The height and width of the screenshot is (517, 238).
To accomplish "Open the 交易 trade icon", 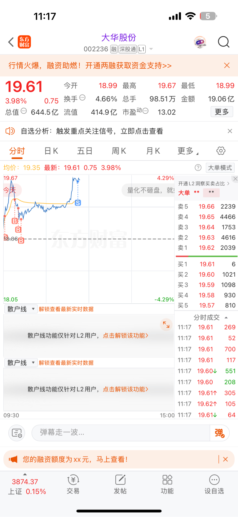I will [x=73, y=484].
